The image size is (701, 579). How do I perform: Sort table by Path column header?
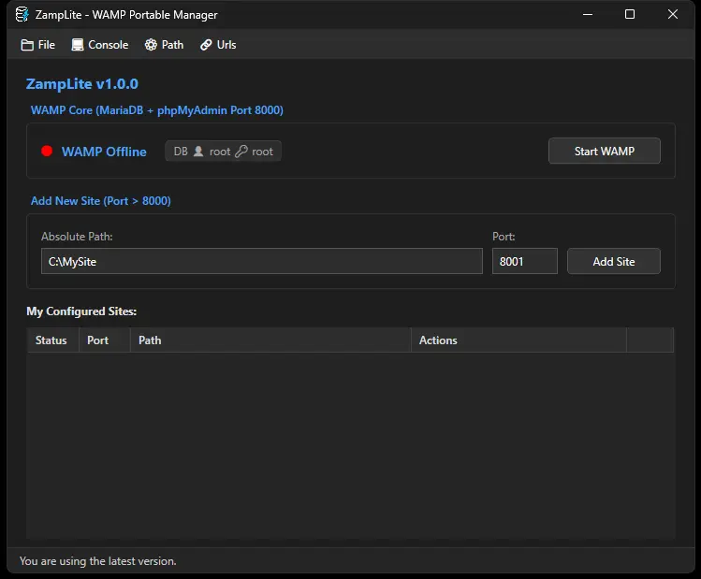click(x=270, y=340)
